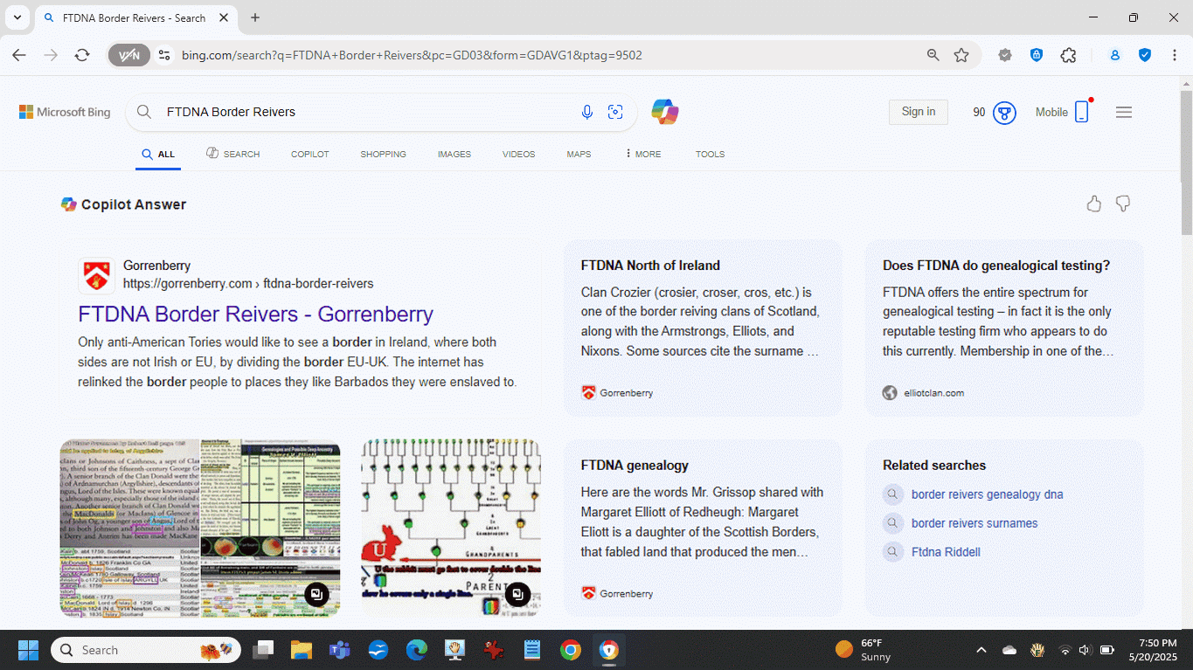Screen dimensions: 1193x670
Task: Open the tab search dropdown arrow
Action: (x=17, y=17)
